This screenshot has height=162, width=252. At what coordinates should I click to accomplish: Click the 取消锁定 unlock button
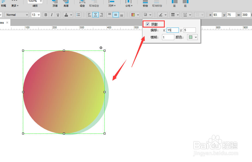point(157,4)
